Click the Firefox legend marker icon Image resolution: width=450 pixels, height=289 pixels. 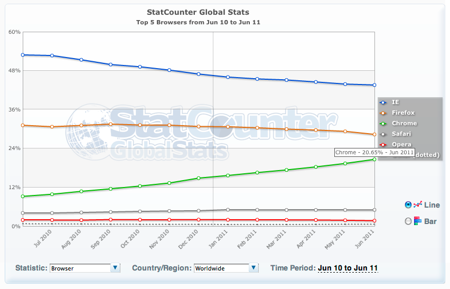(x=382, y=113)
